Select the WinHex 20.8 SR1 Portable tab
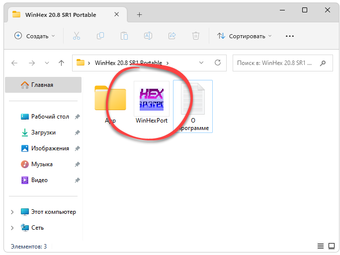The height and width of the screenshot is (255, 340). (x=67, y=14)
